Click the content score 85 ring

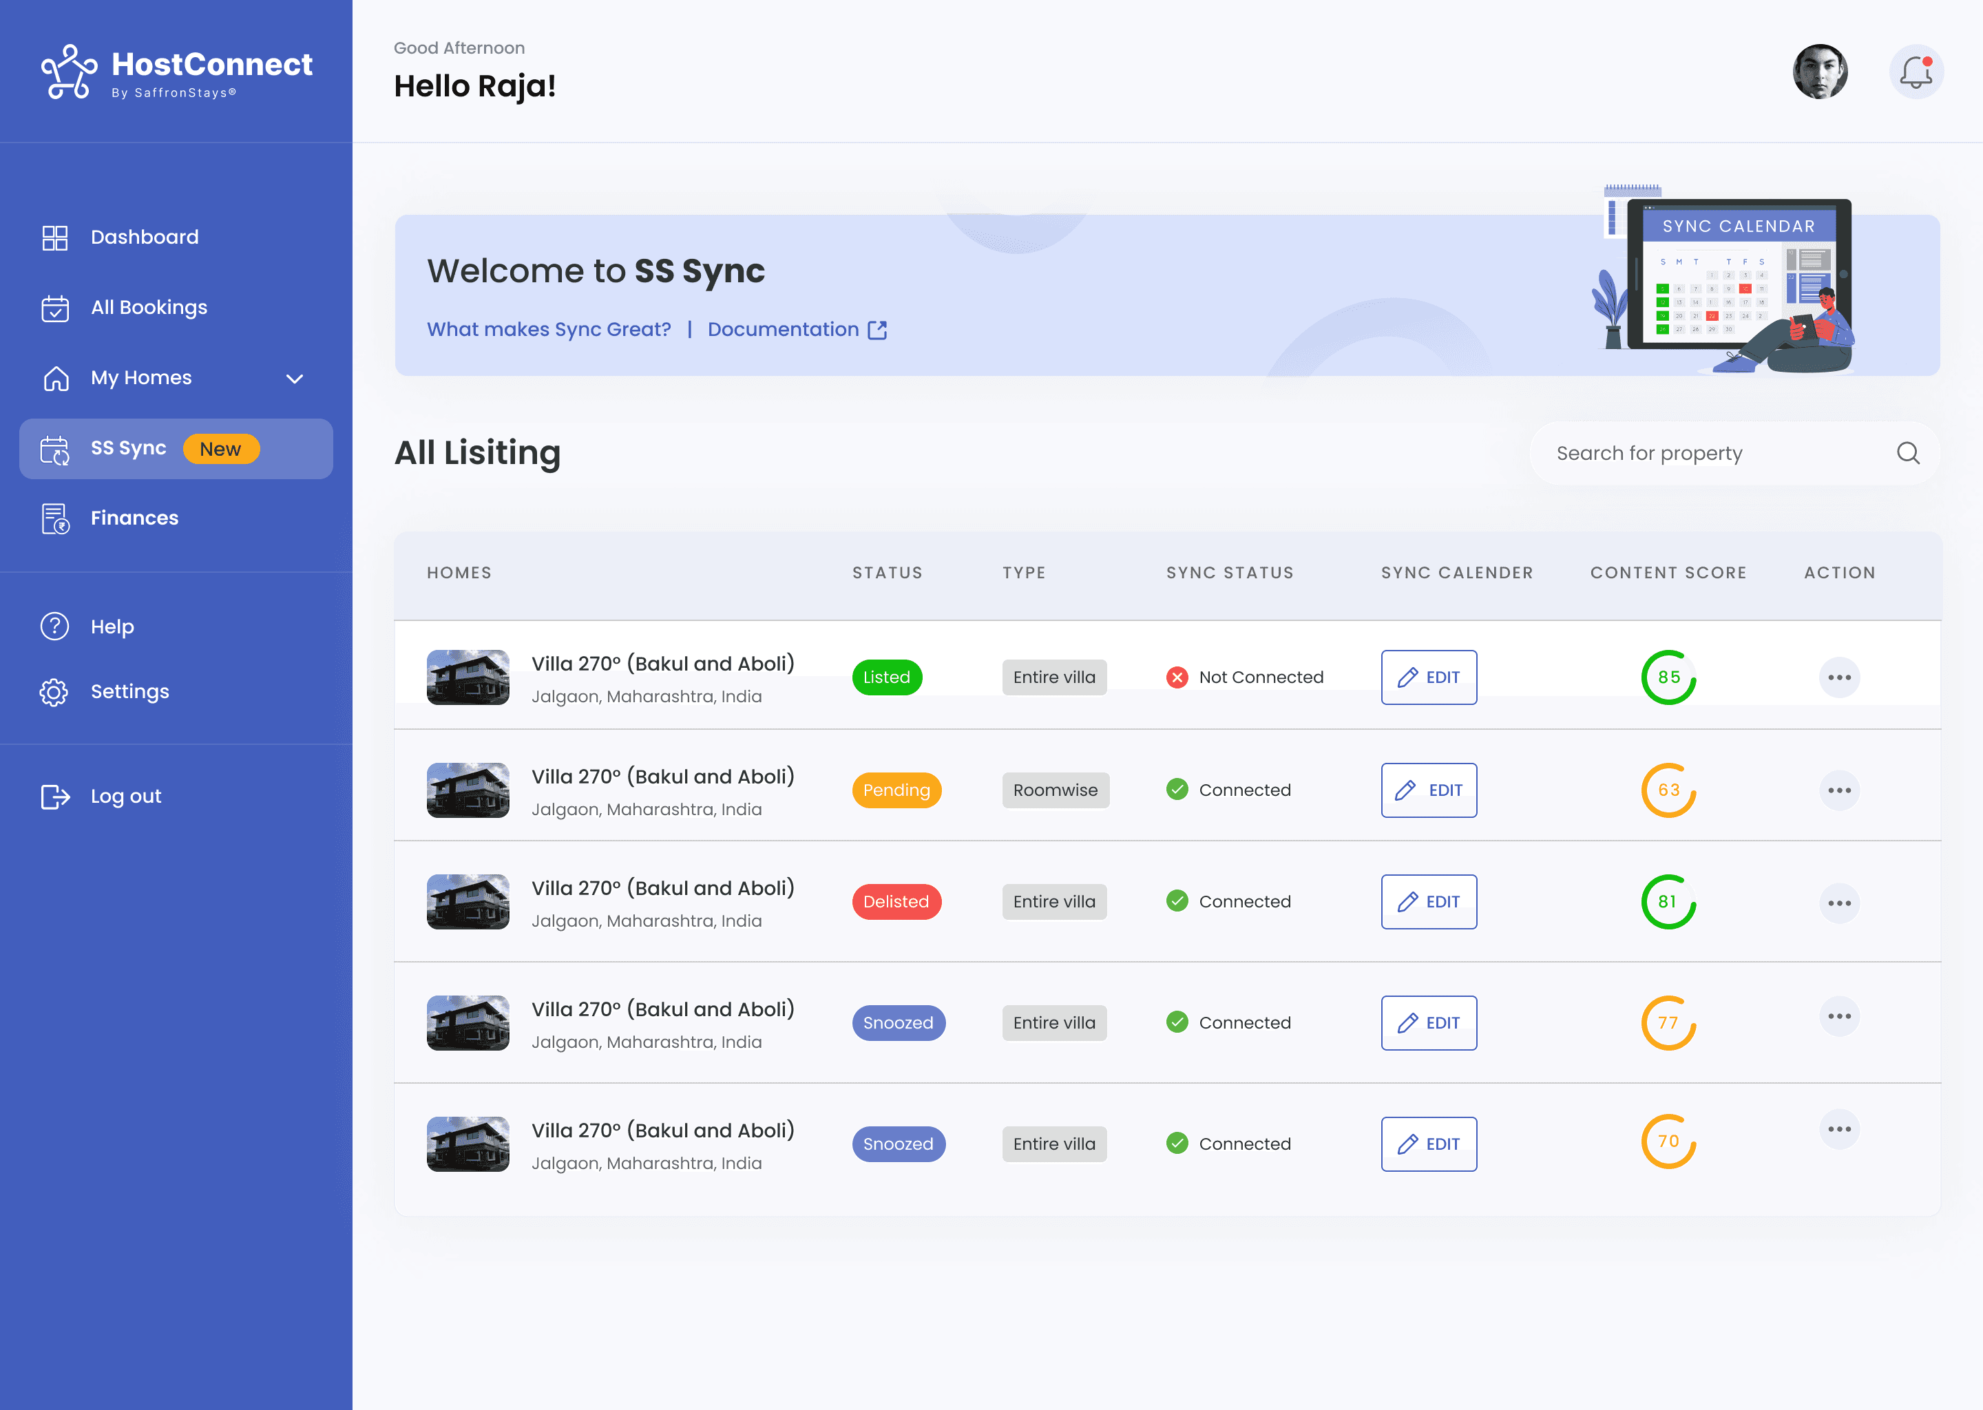pyautogui.click(x=1668, y=677)
